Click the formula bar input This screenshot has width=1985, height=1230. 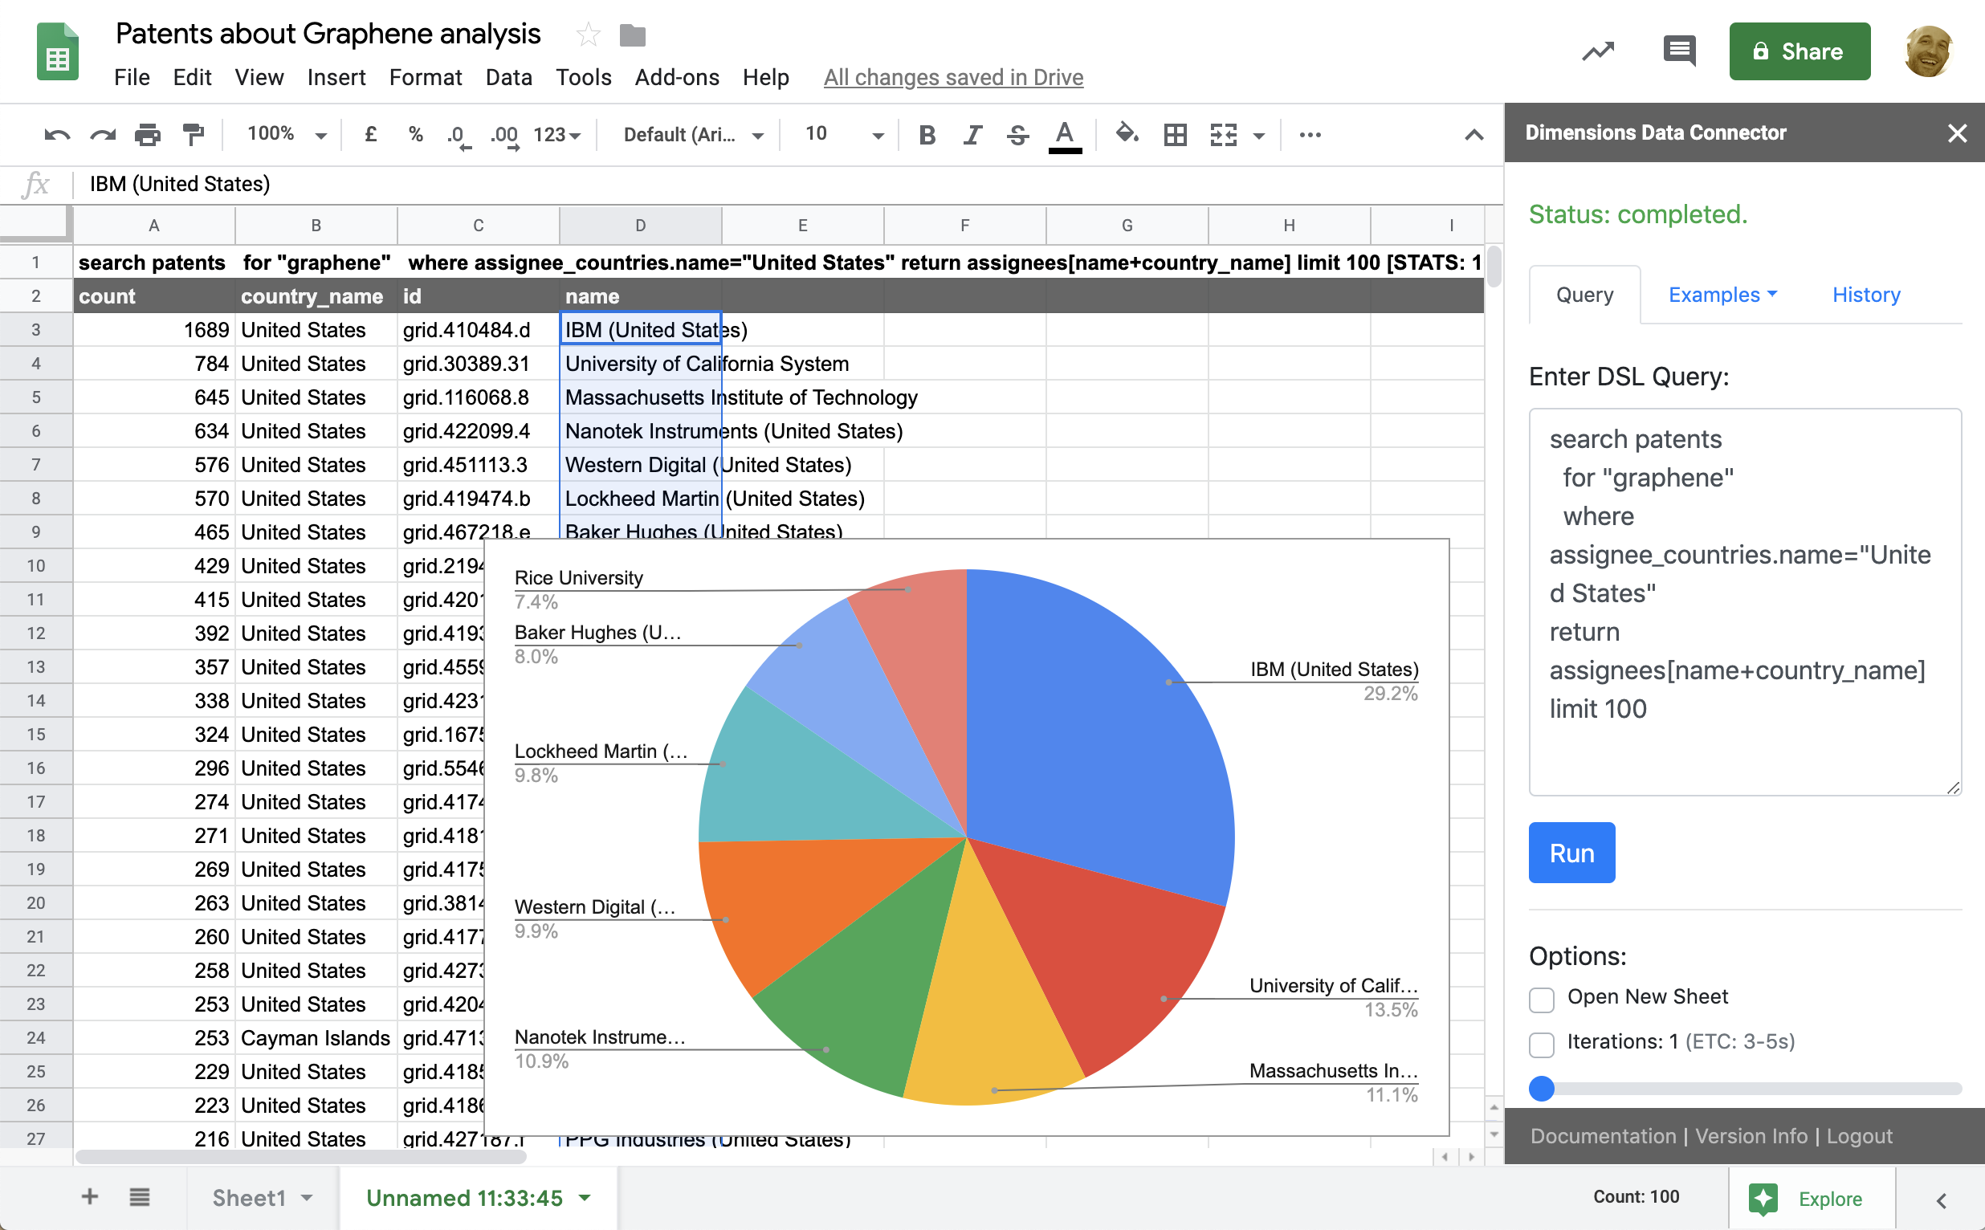click(788, 184)
